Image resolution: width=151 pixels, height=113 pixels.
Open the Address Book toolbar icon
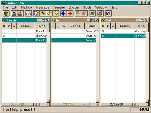pos(92,14)
